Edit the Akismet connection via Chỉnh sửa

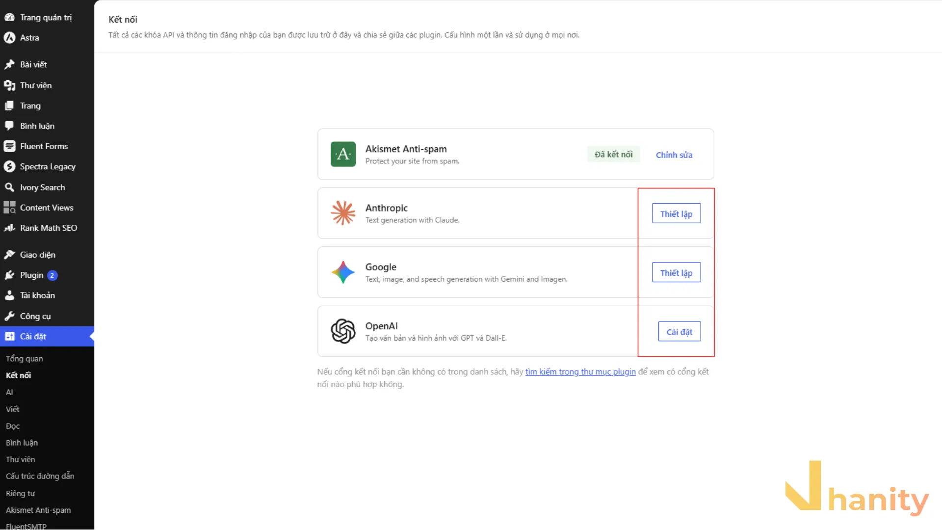(x=674, y=155)
